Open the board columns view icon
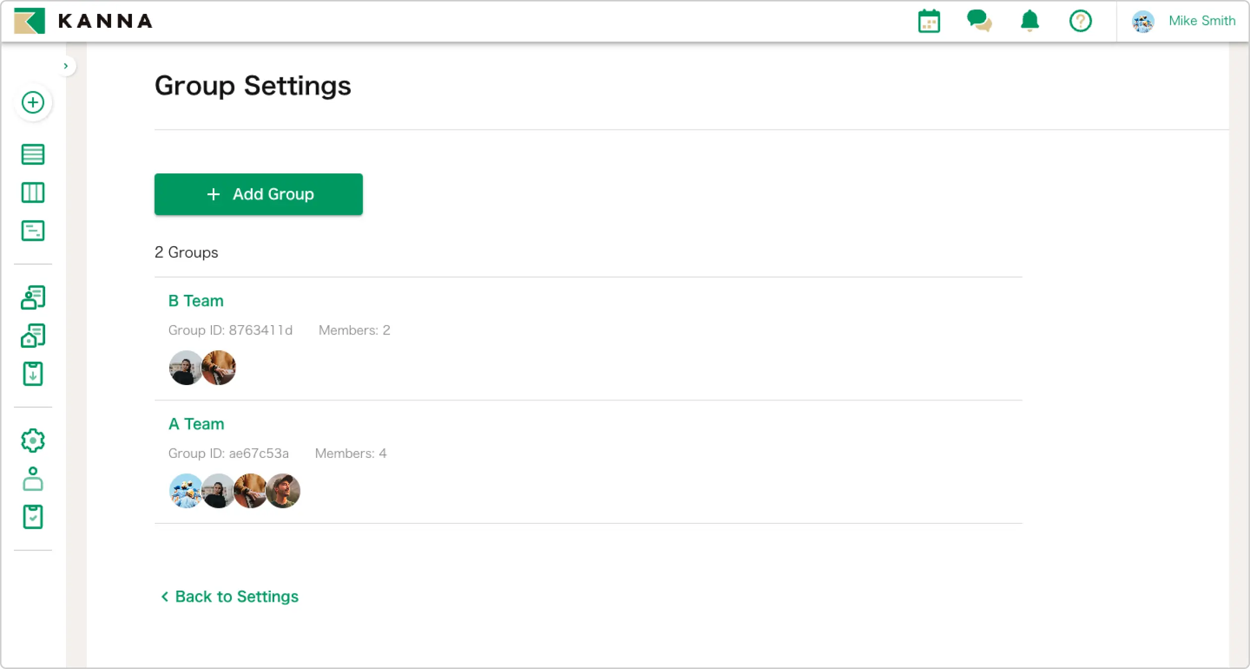This screenshot has width=1250, height=669. 33,192
